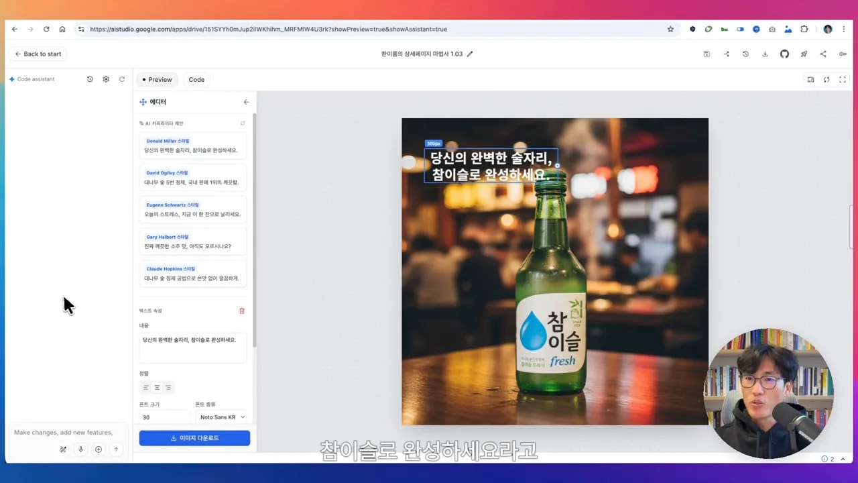Select the Preview tab
Viewport: 858px width, 483px height.
(x=158, y=80)
